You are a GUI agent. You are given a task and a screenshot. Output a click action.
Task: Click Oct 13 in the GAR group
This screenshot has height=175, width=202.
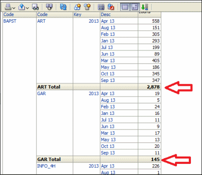(x=108, y=146)
